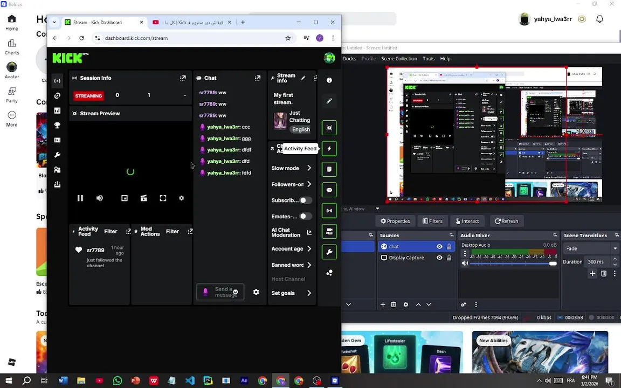The image size is (621, 388).
Task: Open OBS Help menu
Action: [445, 59]
